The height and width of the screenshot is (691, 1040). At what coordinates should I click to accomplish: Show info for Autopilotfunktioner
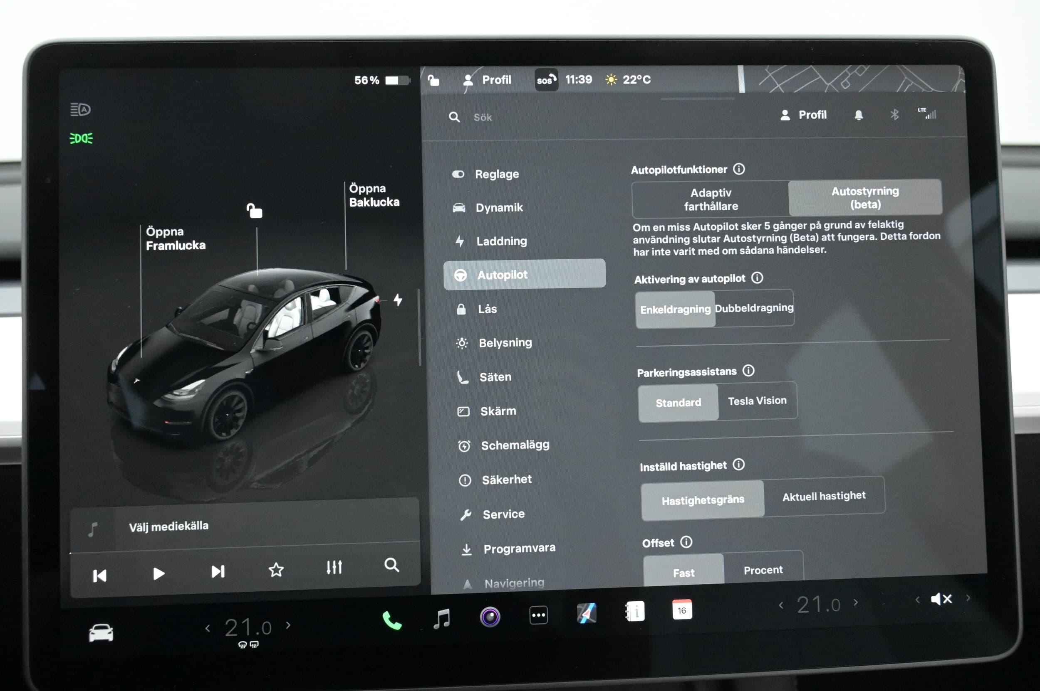coord(739,169)
